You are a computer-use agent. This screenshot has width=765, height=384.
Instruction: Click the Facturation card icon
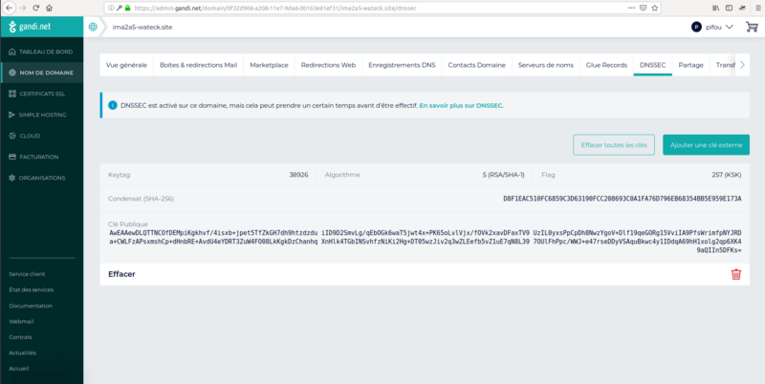point(11,157)
